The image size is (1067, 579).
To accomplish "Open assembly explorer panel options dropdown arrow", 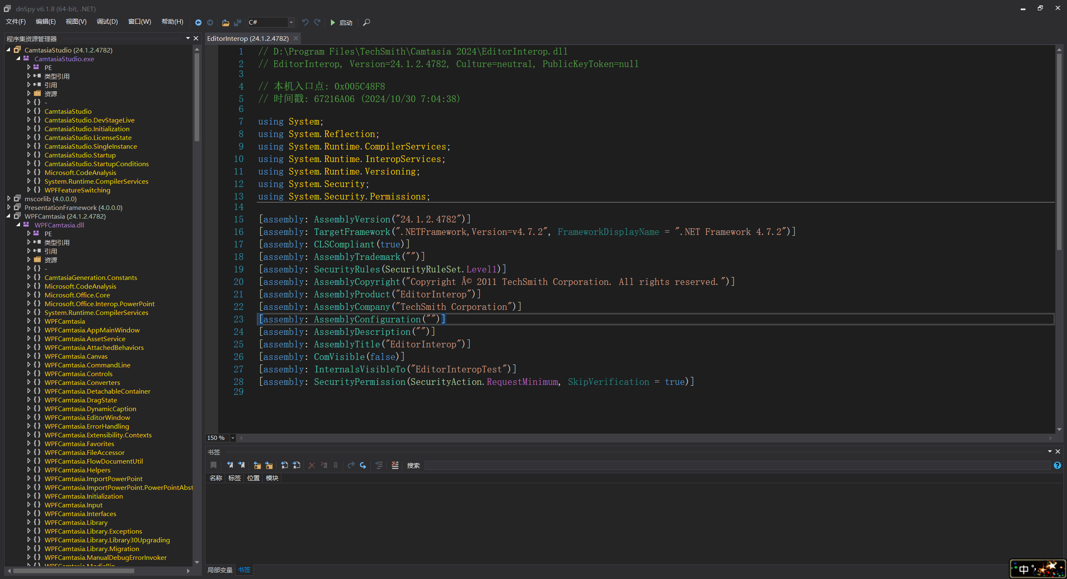I will 188,38.
